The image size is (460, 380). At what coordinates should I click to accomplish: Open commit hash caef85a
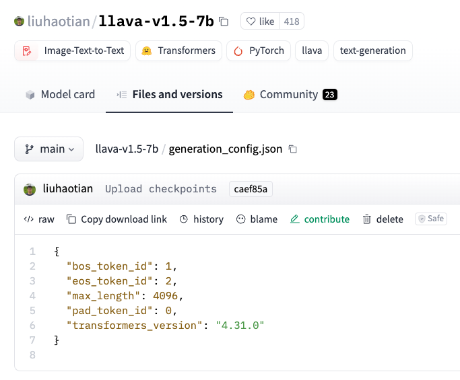click(251, 189)
